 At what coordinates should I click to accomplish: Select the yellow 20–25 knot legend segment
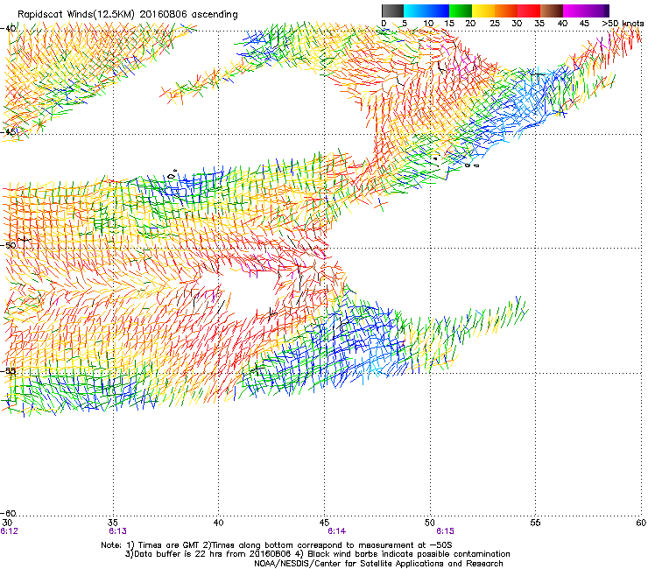[483, 11]
